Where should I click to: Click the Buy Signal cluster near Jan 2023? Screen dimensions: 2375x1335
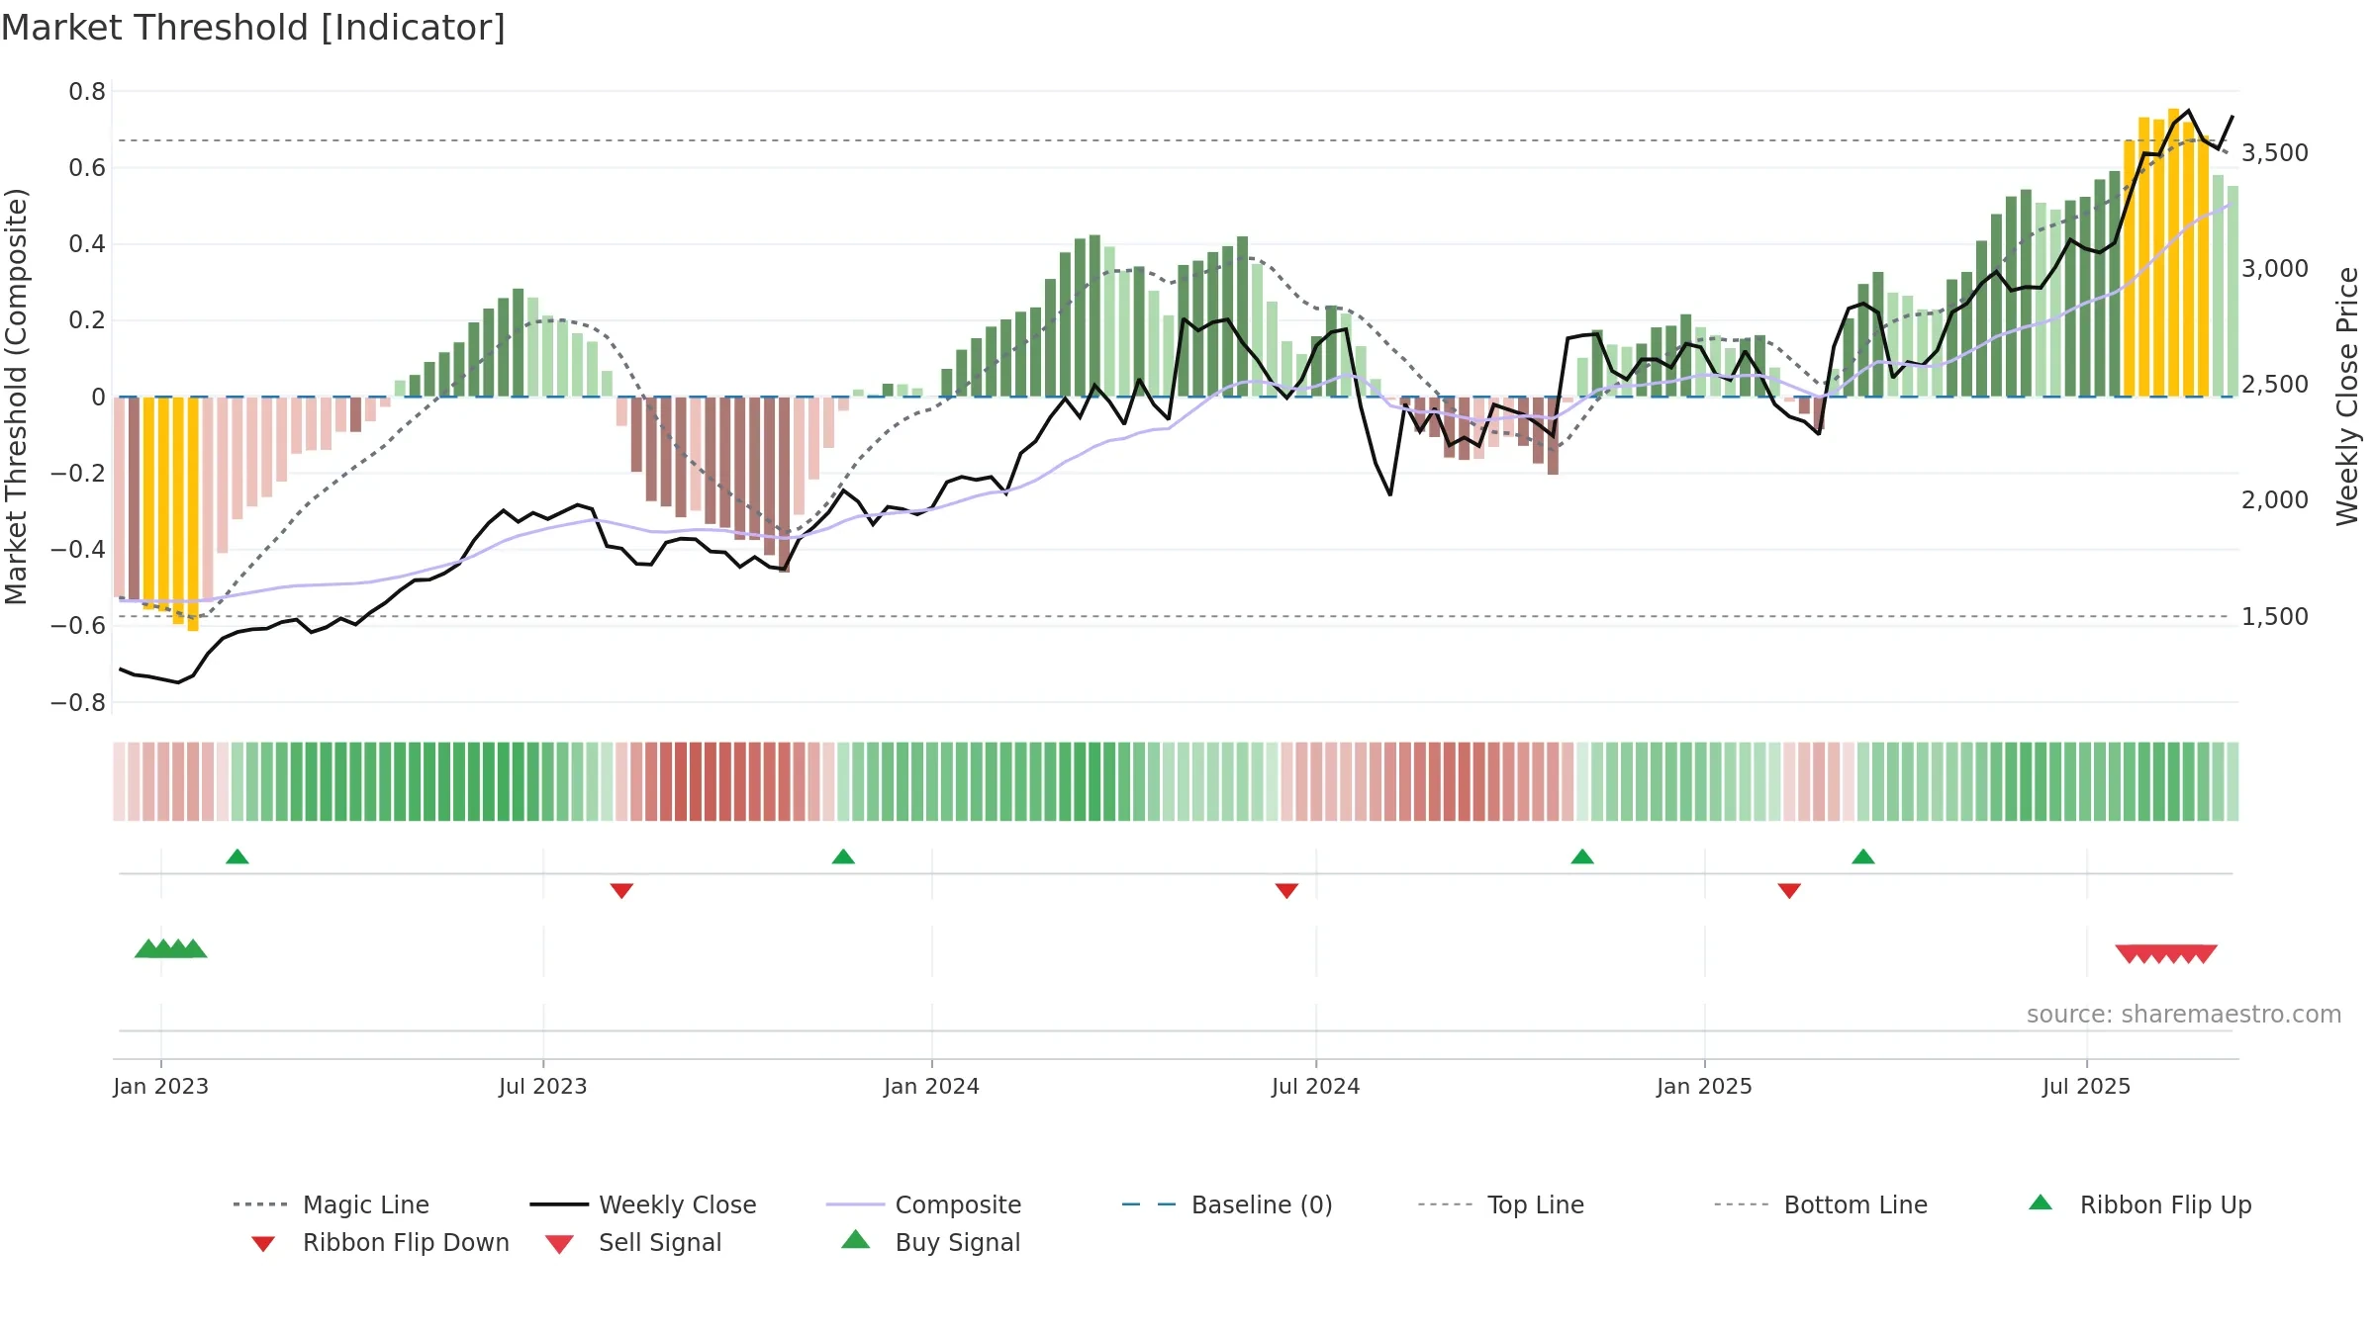(x=171, y=948)
